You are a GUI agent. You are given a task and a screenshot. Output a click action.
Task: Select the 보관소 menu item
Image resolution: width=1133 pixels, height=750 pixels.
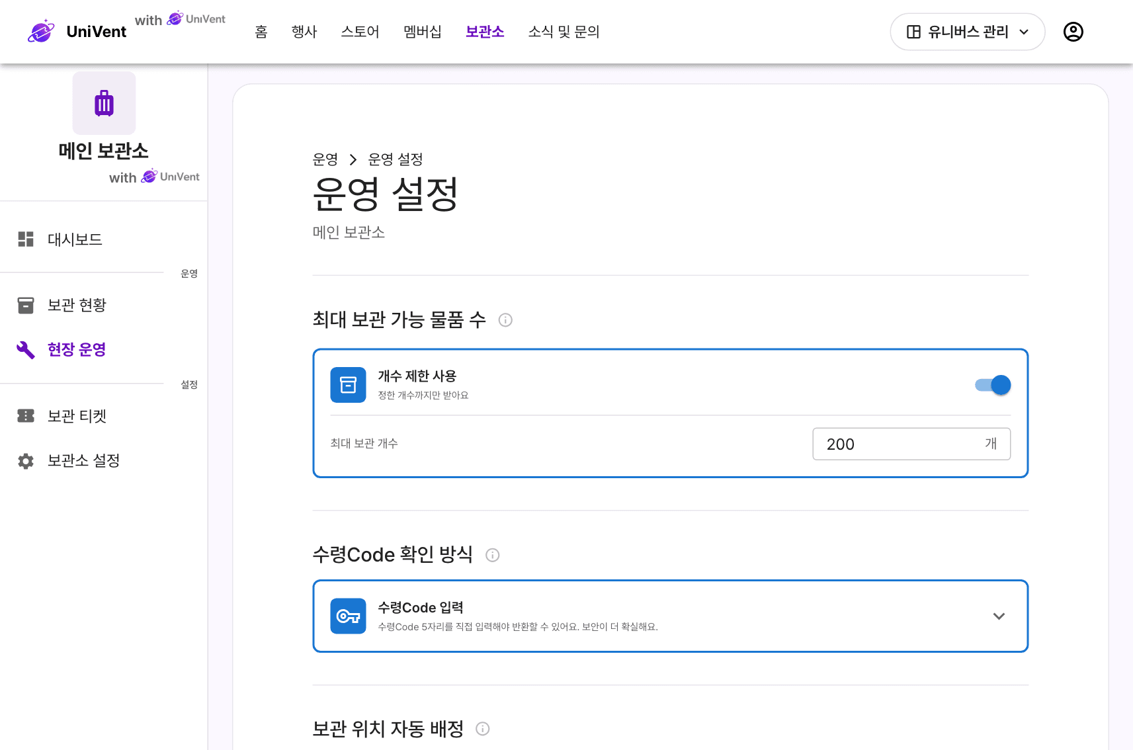tap(485, 32)
